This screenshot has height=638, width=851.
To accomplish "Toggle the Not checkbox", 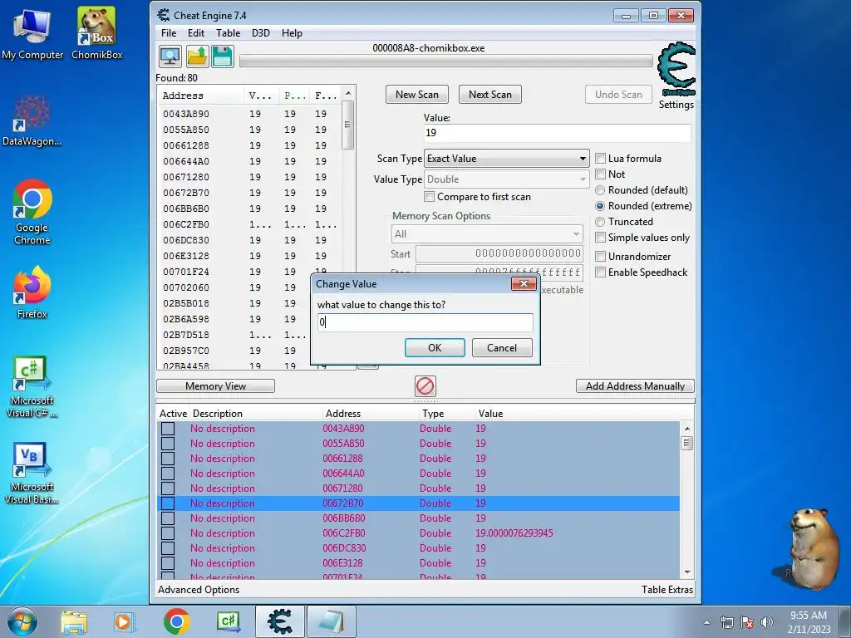I will tap(600, 174).
